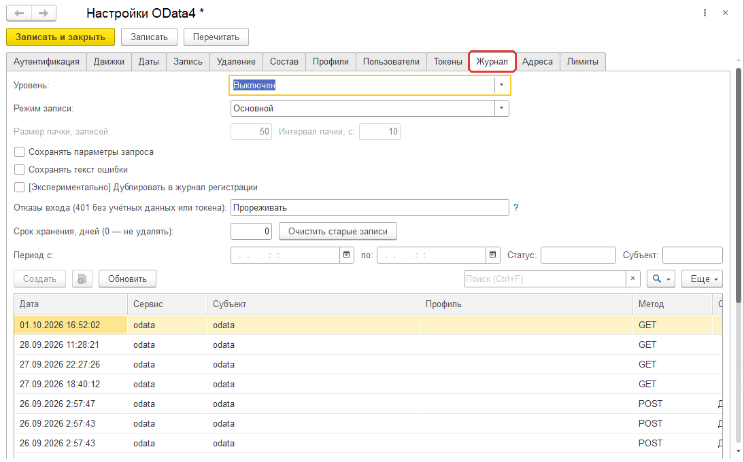The height and width of the screenshot is (462, 744).
Task: Go back with the left arrow button
Action: pos(19,14)
